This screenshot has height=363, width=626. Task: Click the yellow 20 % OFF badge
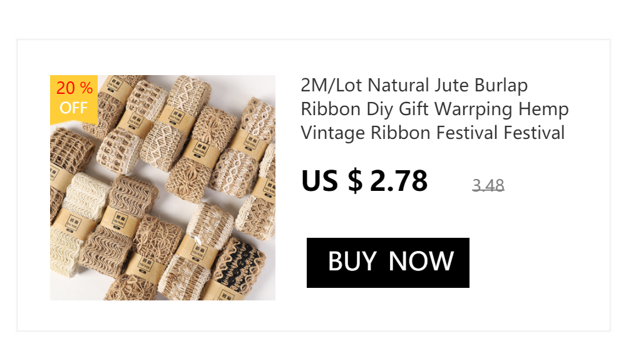tap(74, 100)
